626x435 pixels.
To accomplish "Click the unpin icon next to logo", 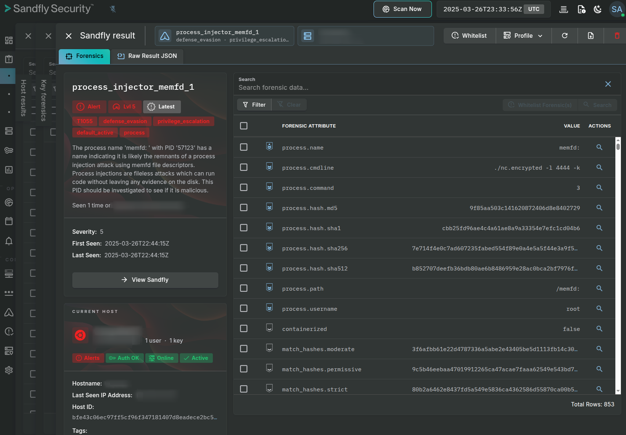I will pyautogui.click(x=113, y=9).
